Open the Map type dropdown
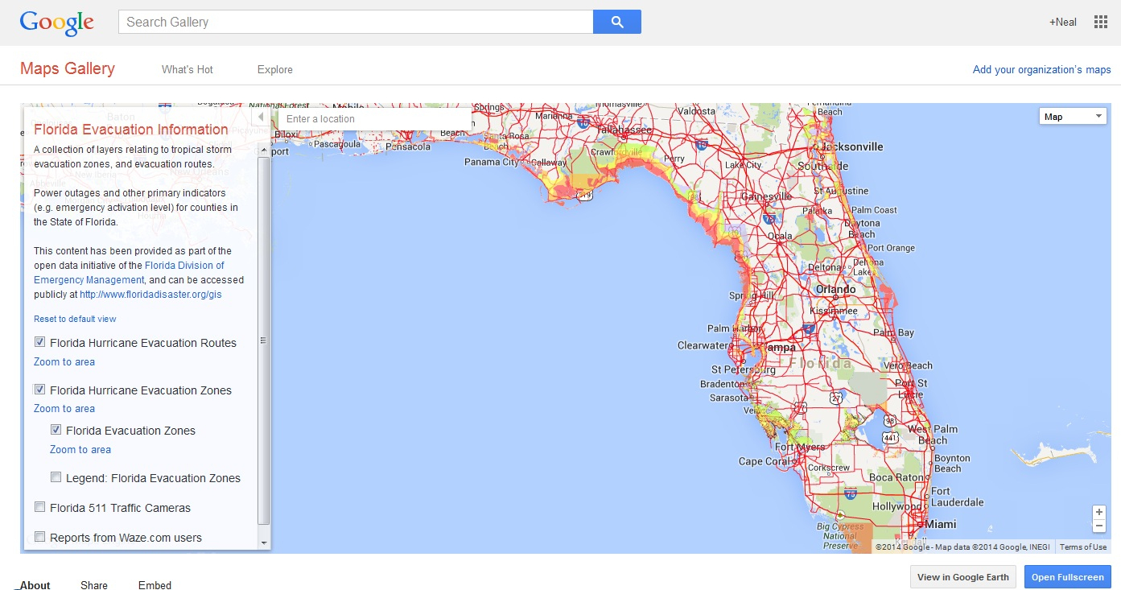Screen dimensions: 1121x590 [1074, 117]
